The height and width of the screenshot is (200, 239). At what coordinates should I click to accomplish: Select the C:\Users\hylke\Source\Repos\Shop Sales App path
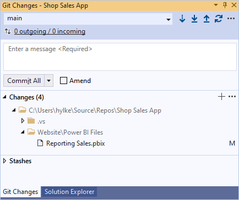tap(95, 110)
